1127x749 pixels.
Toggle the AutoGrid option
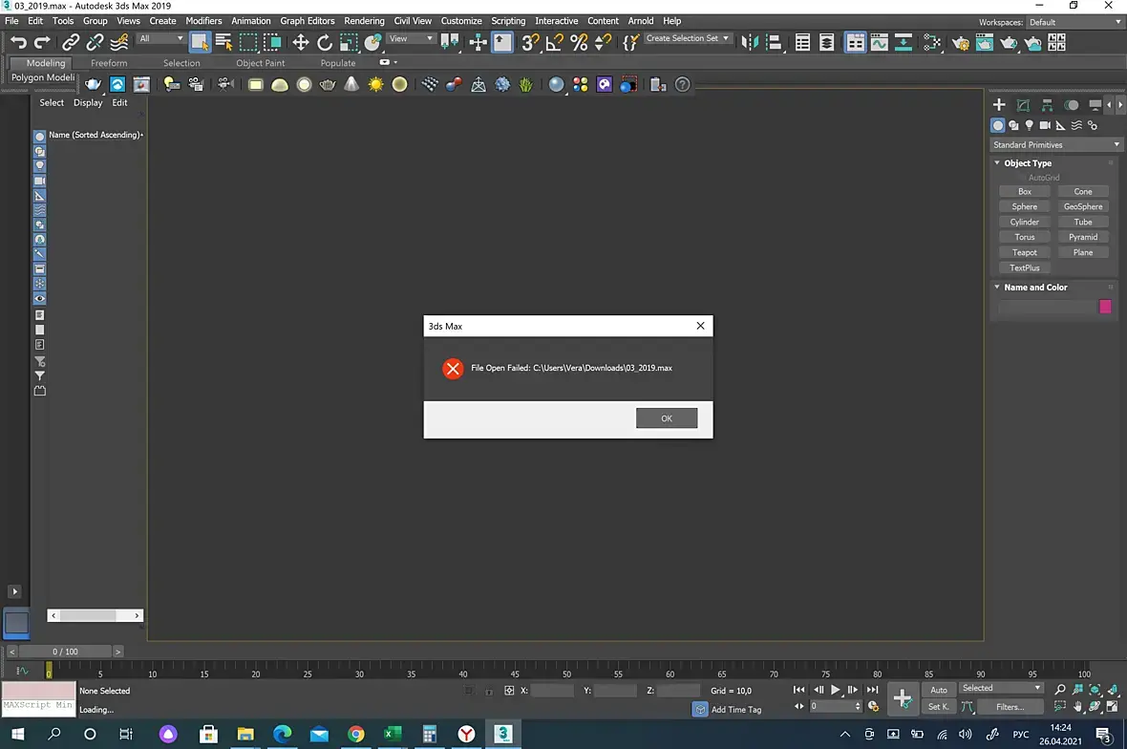coord(1043,178)
